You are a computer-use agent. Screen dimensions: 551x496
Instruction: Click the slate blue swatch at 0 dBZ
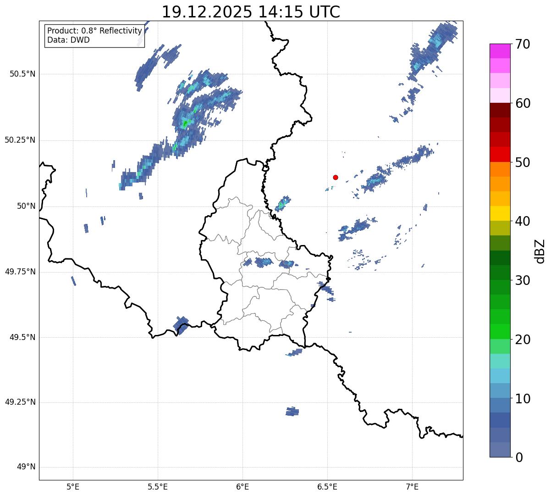point(500,450)
